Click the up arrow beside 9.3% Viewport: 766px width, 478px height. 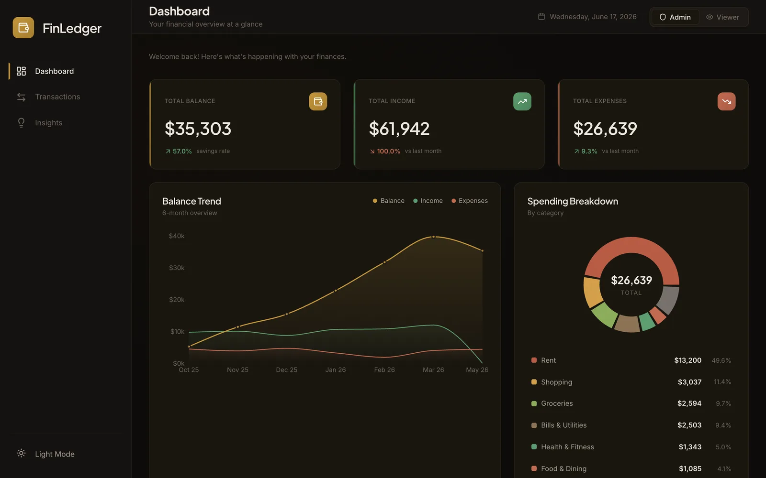tap(576, 152)
